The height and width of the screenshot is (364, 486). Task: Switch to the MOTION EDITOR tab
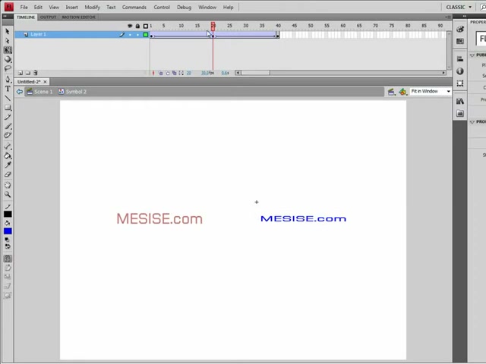coord(78,17)
